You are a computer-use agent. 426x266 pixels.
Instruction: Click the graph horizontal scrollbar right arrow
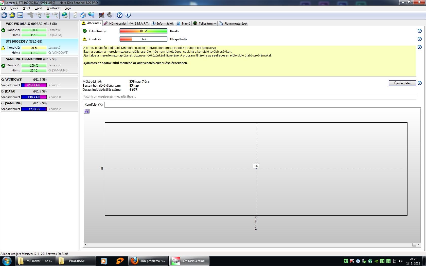click(x=418, y=244)
